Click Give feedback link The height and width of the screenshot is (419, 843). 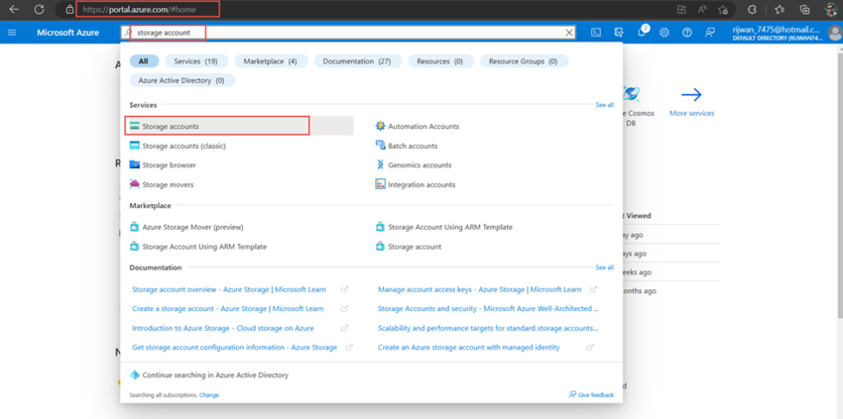(x=591, y=395)
